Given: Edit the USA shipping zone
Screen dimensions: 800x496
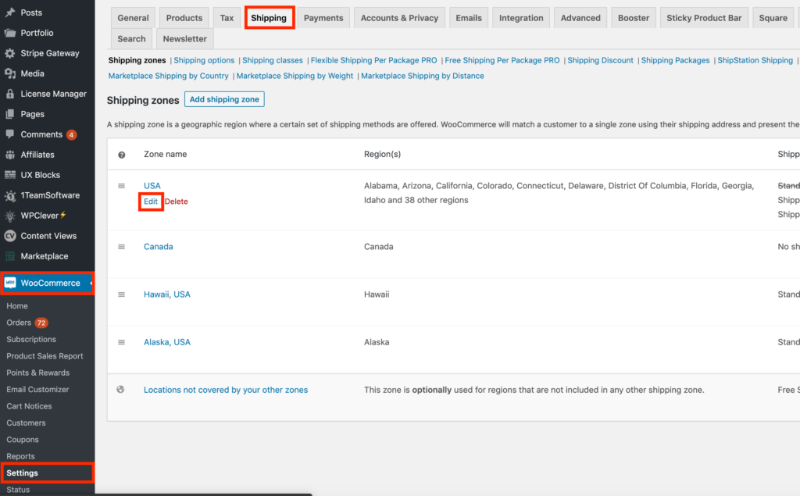Looking at the screenshot, I should [x=151, y=202].
